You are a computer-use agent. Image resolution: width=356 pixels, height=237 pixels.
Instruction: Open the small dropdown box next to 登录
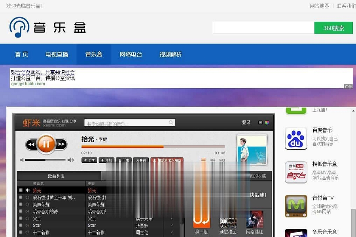tap(260, 123)
